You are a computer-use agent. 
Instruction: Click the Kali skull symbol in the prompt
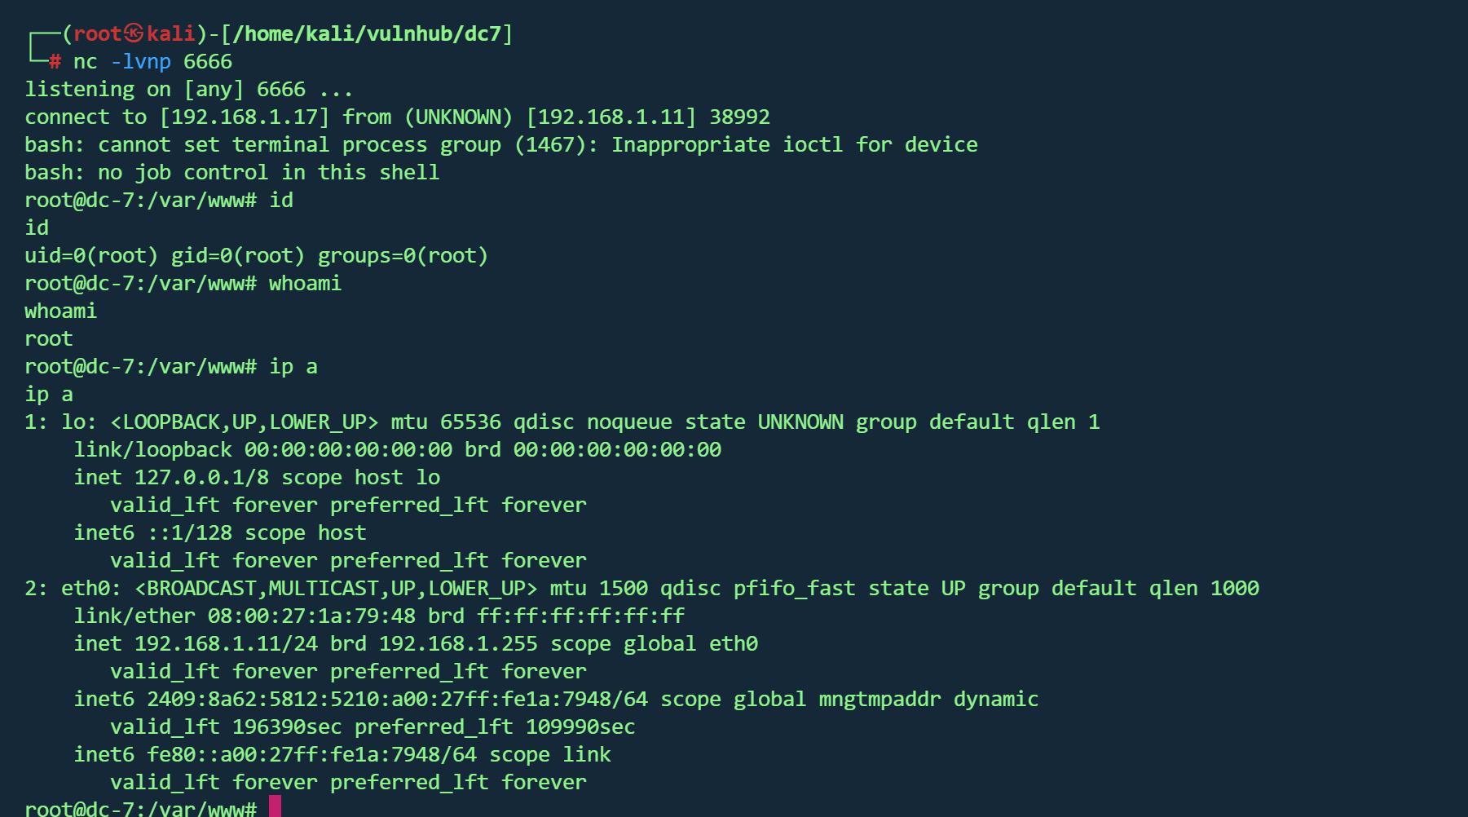coord(134,33)
